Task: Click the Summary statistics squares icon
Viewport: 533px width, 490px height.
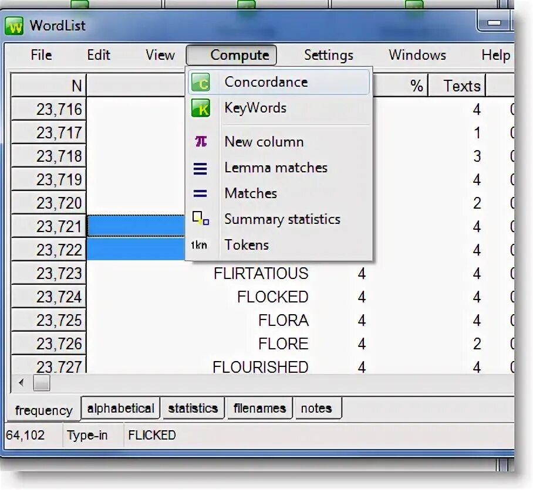Action: (201, 219)
